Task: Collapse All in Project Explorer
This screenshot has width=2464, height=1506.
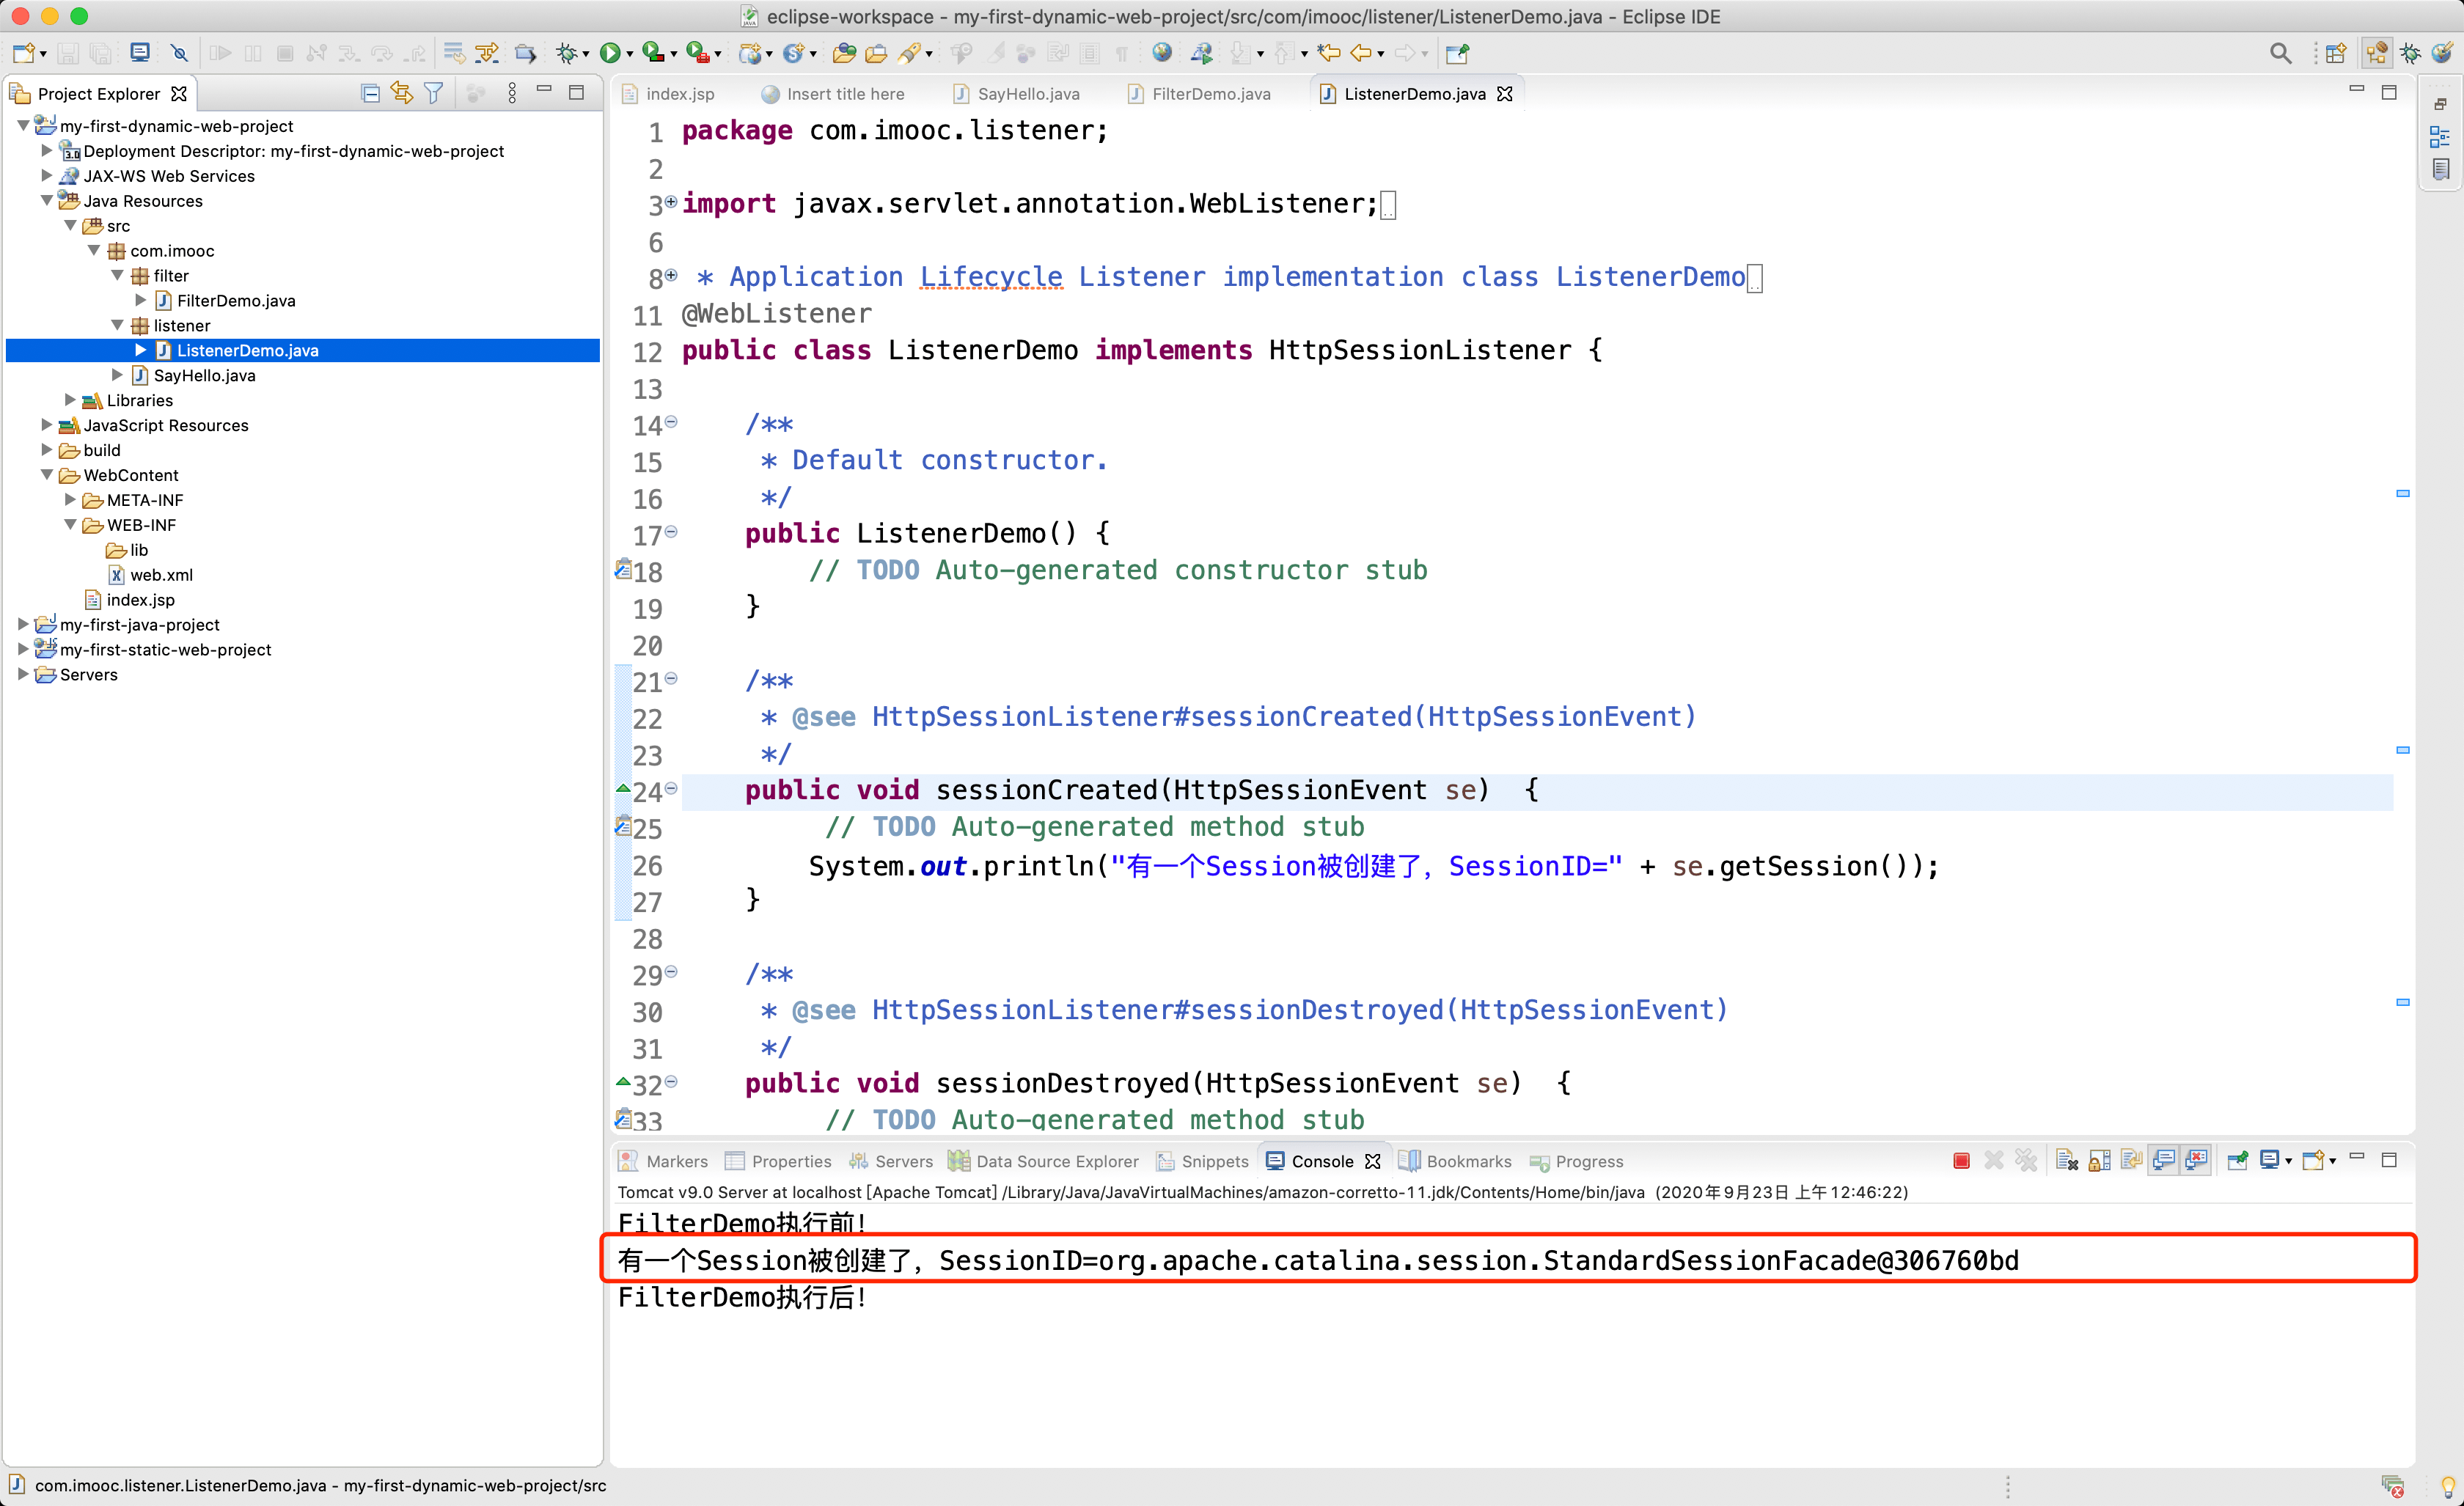Action: (370, 93)
